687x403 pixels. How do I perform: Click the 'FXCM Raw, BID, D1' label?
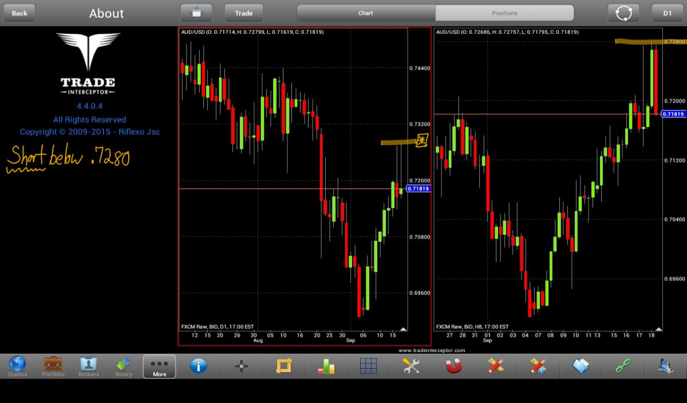coord(218,327)
